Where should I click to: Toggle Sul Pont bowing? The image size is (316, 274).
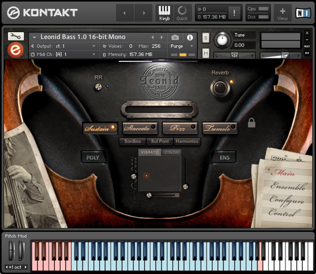pyautogui.click(x=160, y=141)
